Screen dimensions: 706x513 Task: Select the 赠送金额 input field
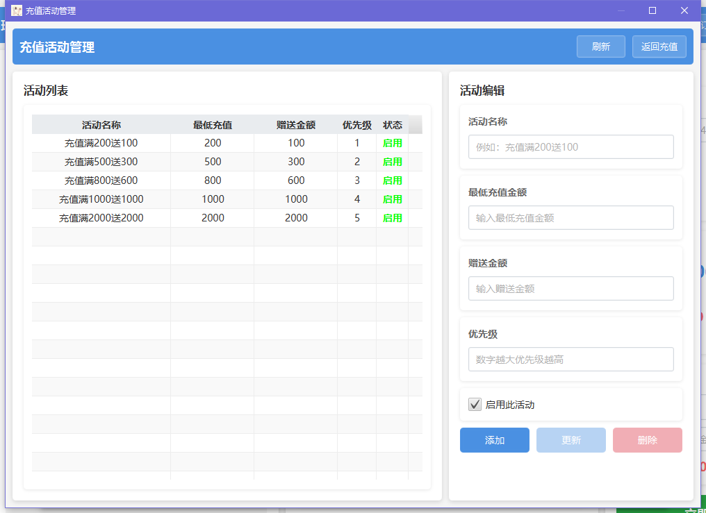[x=570, y=289]
